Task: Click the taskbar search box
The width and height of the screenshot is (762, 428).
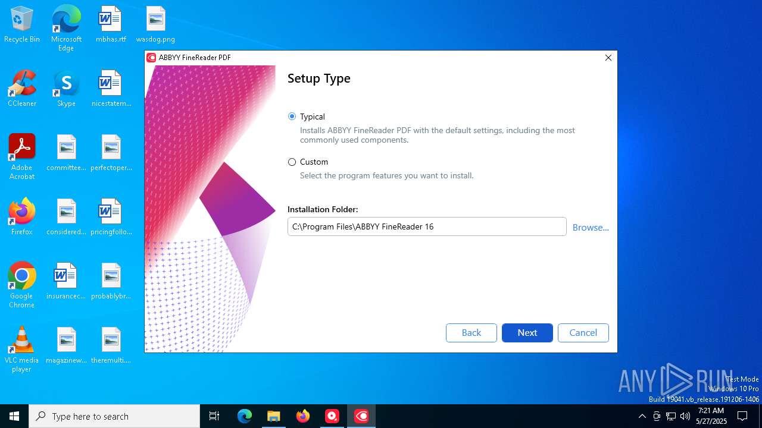Action: [114, 416]
